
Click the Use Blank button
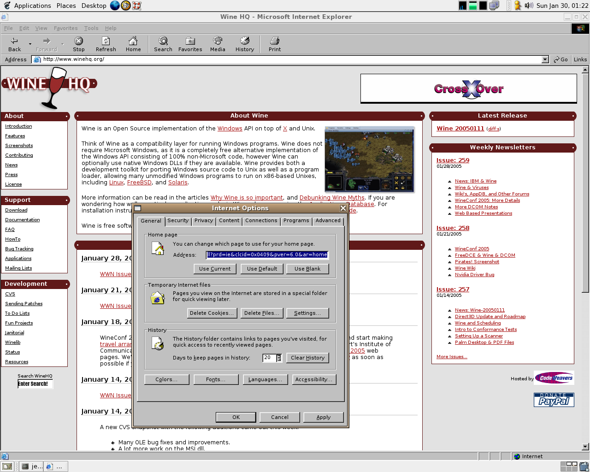pyautogui.click(x=307, y=269)
